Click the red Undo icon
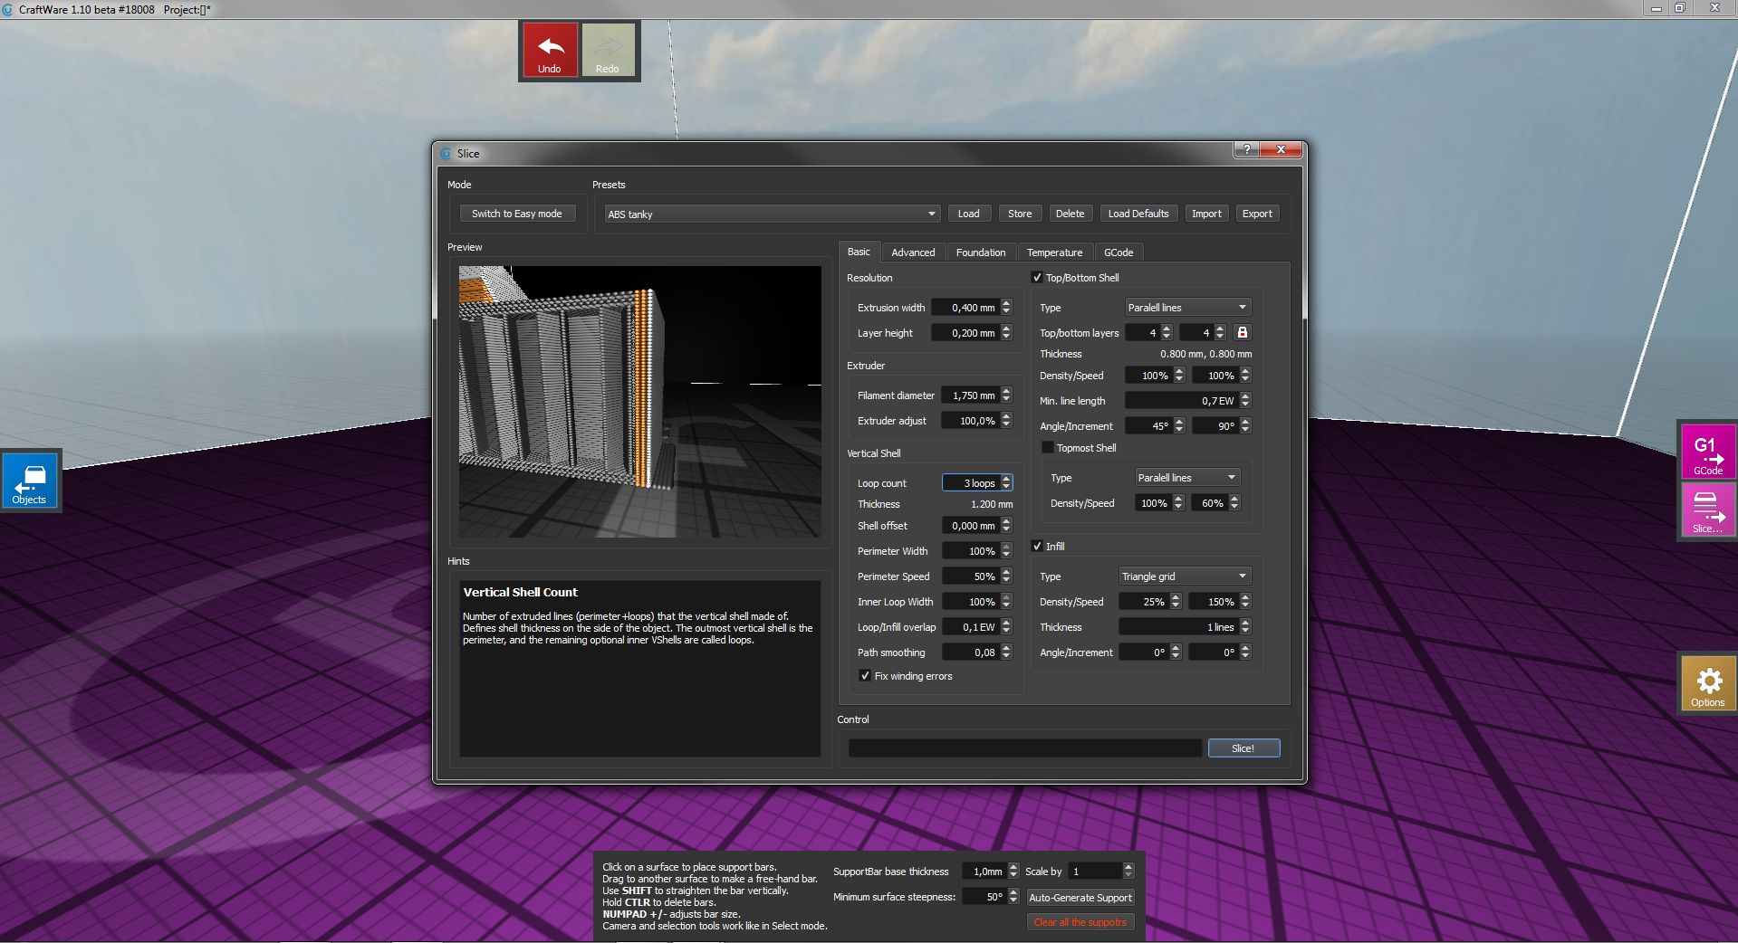The image size is (1738, 943). tap(550, 51)
